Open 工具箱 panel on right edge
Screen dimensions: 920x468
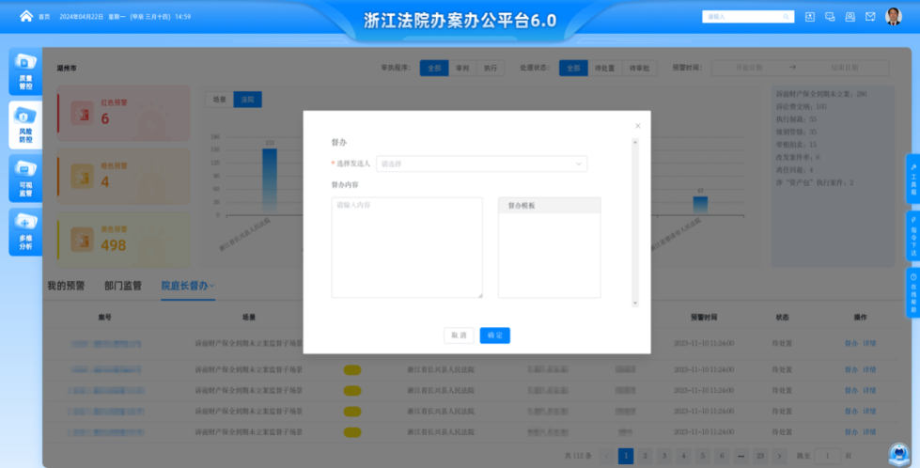pos(912,179)
